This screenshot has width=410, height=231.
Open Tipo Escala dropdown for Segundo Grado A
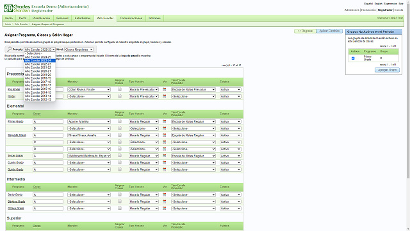(x=193, y=135)
